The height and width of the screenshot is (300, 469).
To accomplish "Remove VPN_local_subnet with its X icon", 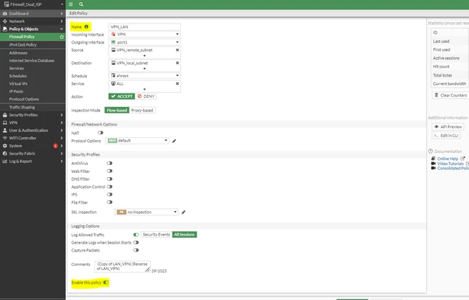I will coord(177,63).
